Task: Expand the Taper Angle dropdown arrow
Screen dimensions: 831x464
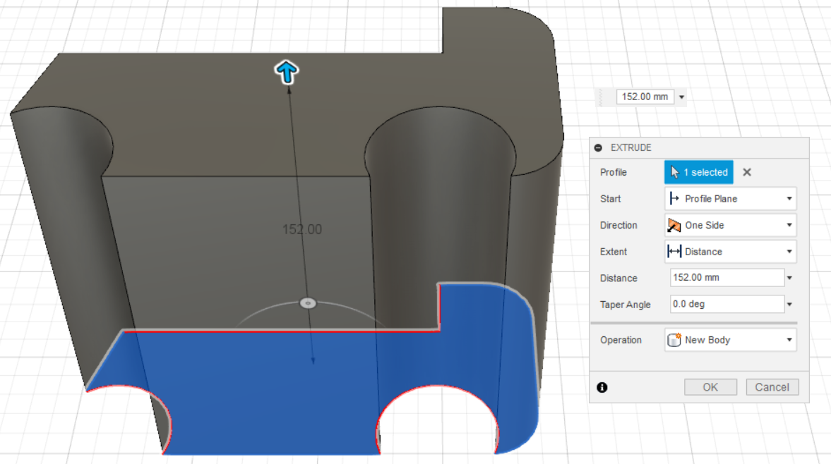Action: [x=789, y=304]
